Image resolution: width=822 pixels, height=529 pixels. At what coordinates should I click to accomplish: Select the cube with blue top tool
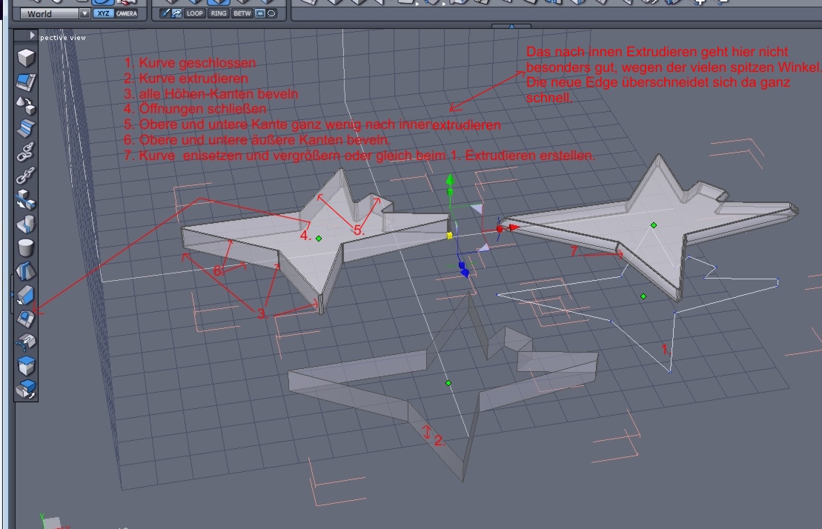click(26, 365)
